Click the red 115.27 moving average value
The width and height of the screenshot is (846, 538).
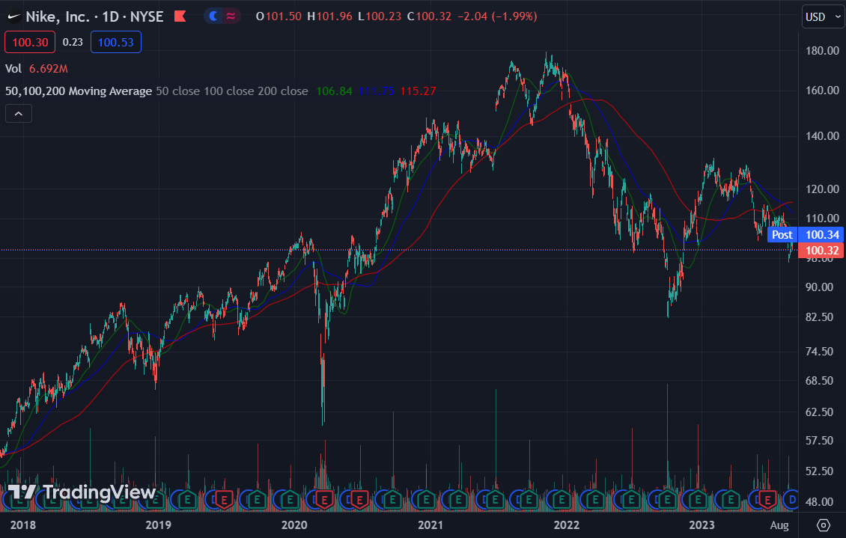pyautogui.click(x=419, y=91)
